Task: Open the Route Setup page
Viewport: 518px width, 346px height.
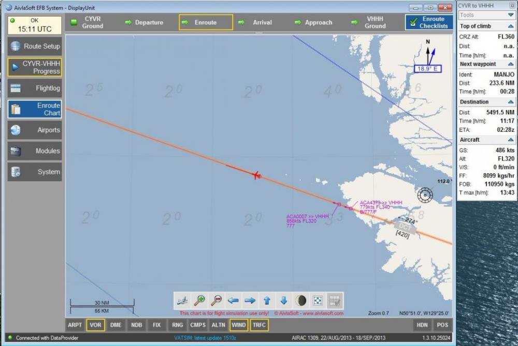Action: click(x=35, y=46)
